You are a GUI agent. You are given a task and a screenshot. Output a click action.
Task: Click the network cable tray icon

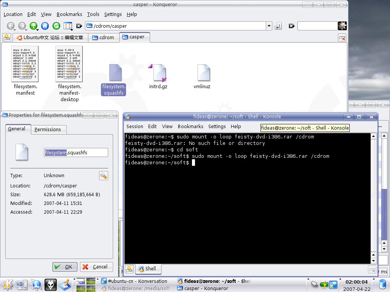click(x=315, y=284)
